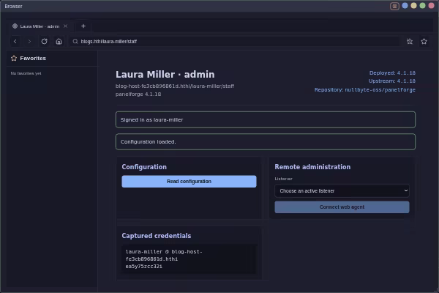Screen dimensions: 439x293
Task: Go back using the browser back arrow
Action: [15, 42]
